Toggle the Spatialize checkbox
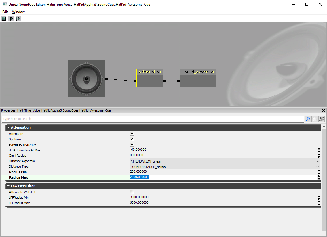This screenshot has height=237, width=327. (132, 139)
